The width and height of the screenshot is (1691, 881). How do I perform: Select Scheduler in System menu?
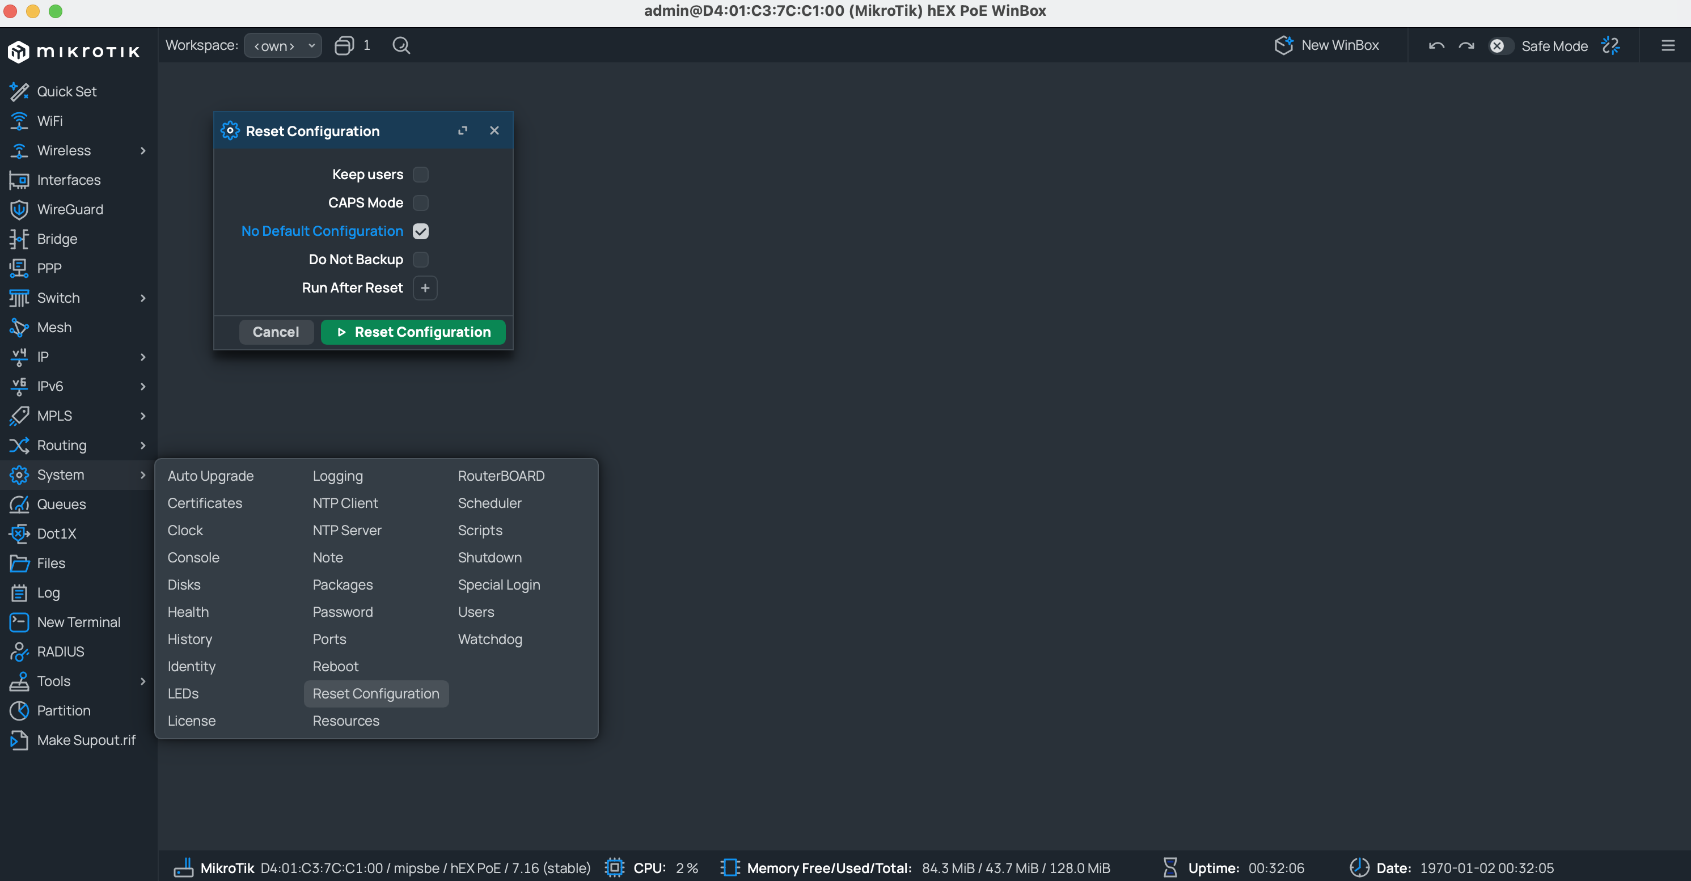tap(490, 503)
